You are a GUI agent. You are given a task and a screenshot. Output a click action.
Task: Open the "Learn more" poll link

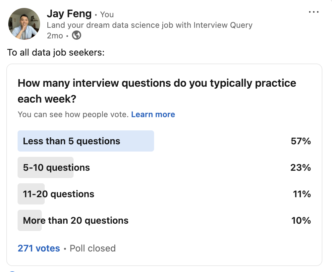(x=153, y=114)
